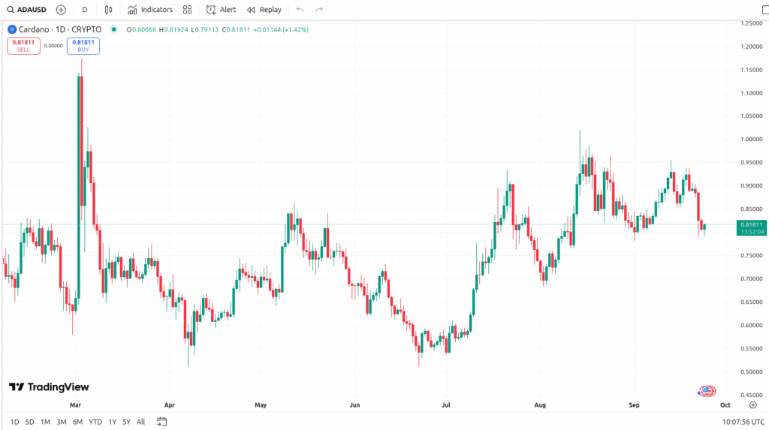Open the candlestick chart style menu
Image resolution: width=769 pixels, height=430 pixels.
[x=109, y=10]
